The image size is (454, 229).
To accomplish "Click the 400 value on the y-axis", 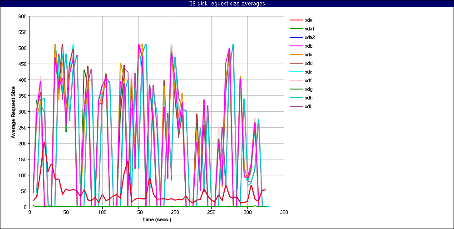I will pos(23,80).
